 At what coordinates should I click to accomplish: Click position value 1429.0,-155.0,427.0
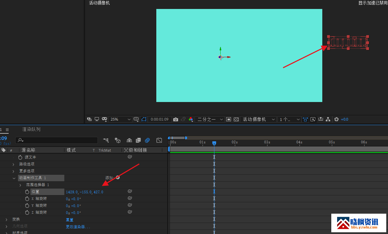(x=85, y=192)
